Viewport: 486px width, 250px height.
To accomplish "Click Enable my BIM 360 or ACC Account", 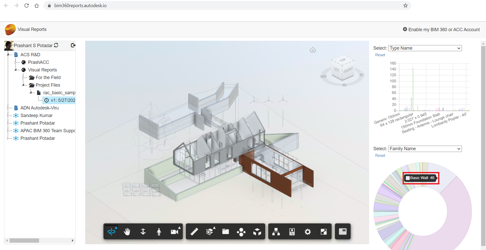I will 441,29.
